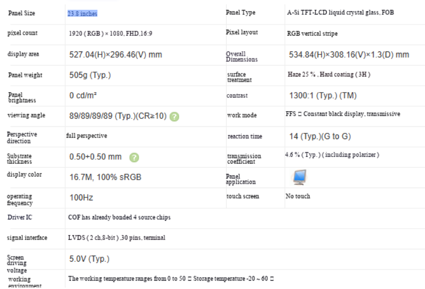Click the 505g (Typ.) panel weight value

(90, 75)
